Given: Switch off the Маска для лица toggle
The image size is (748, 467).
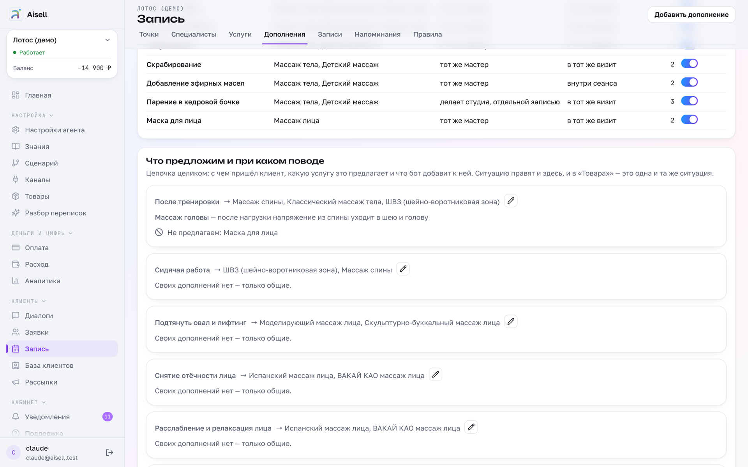Looking at the screenshot, I should click(689, 120).
